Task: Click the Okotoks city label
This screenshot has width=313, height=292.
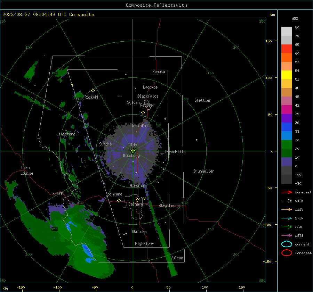Action: 139,232
